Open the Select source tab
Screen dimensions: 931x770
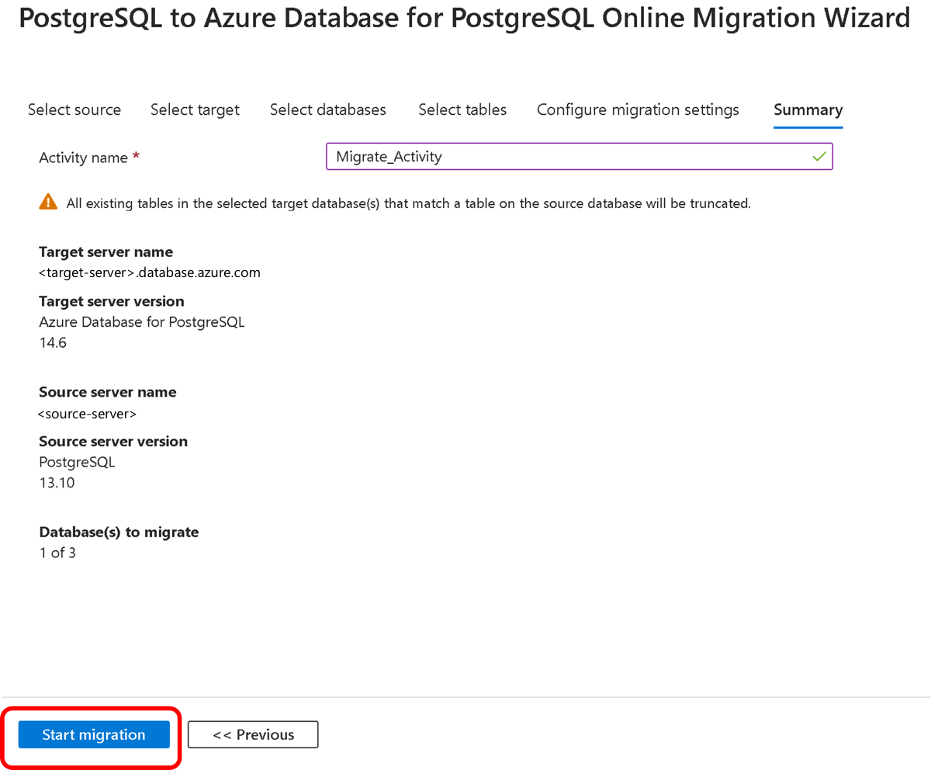point(74,109)
